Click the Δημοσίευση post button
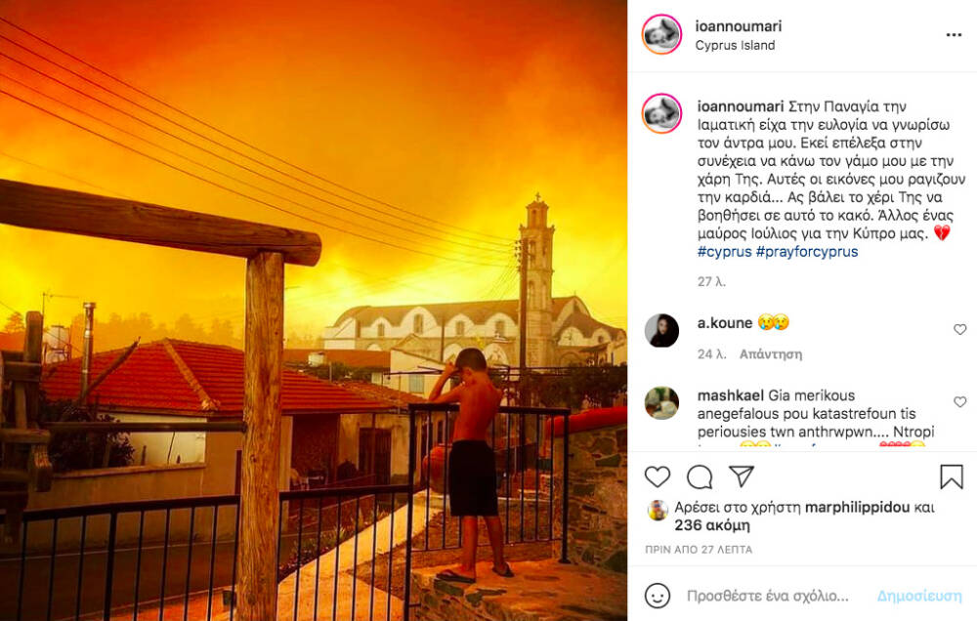977x621 pixels. tap(919, 596)
